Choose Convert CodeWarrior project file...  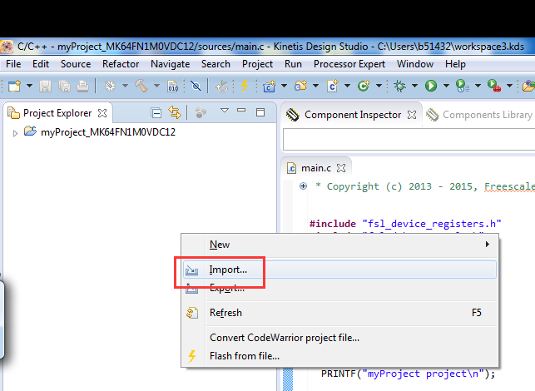coord(339,338)
